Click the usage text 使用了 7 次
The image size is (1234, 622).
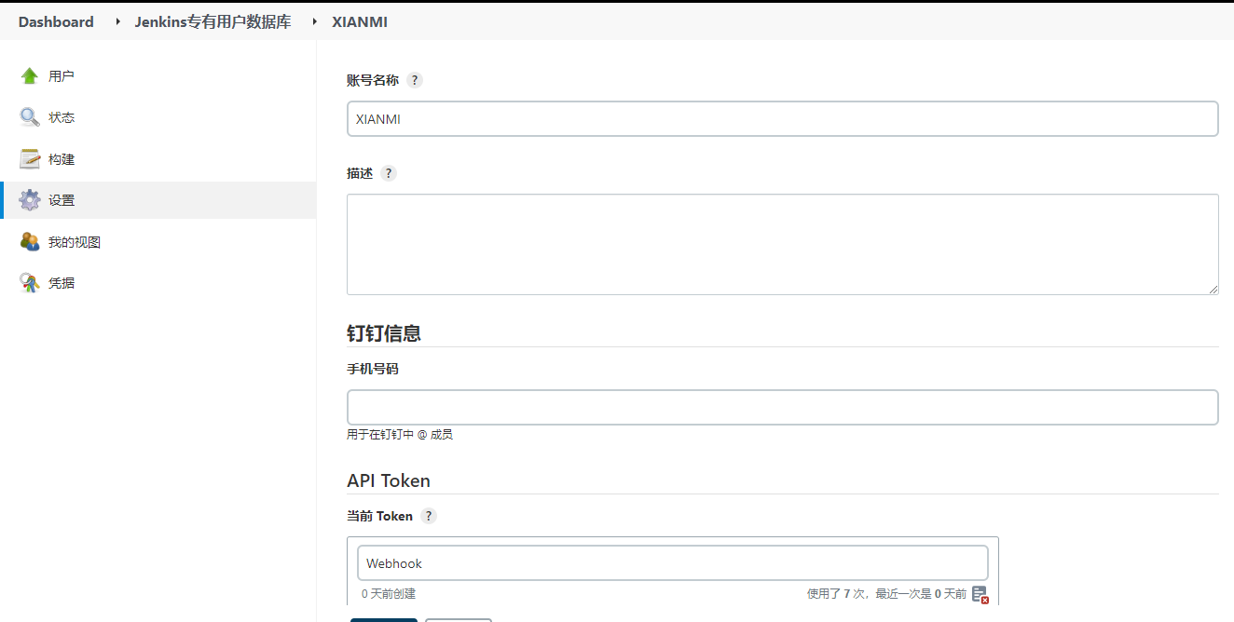[x=836, y=594]
